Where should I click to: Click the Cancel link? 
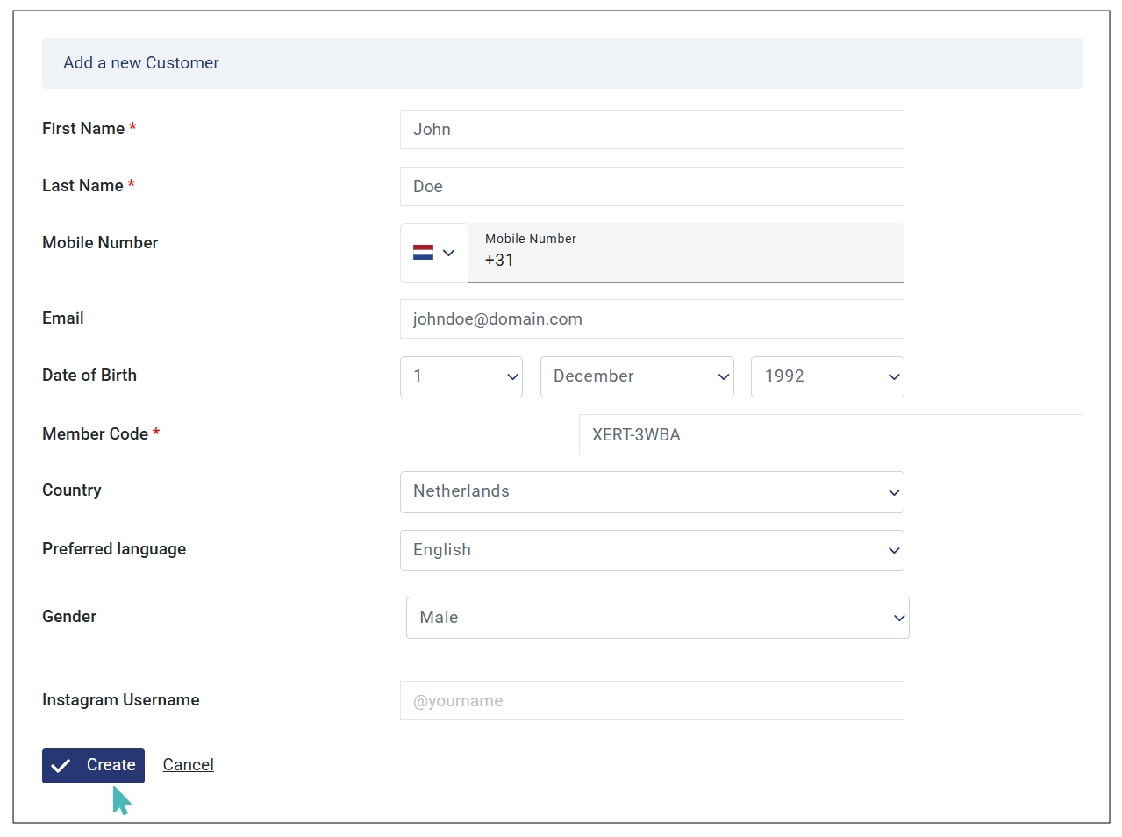coord(188,764)
